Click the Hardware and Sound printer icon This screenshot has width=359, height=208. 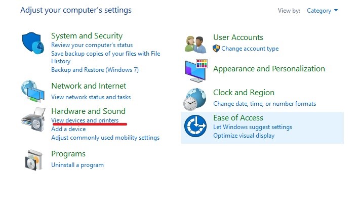pyautogui.click(x=33, y=119)
